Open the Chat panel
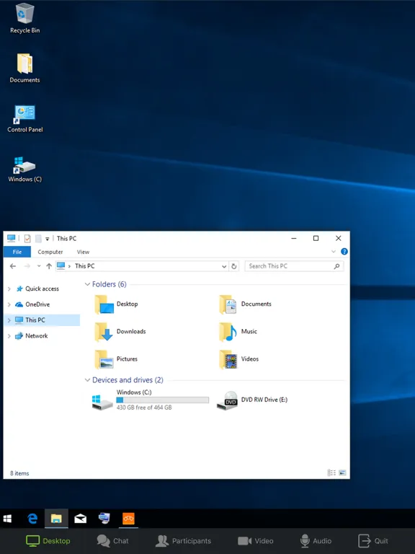The image size is (415, 554). pyautogui.click(x=112, y=541)
